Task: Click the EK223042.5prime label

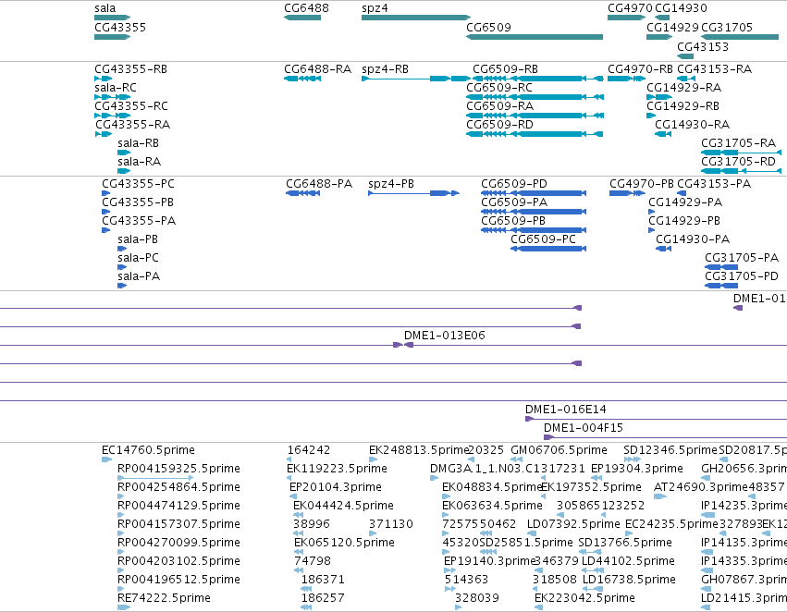Action: click(584, 598)
